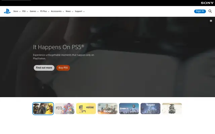Open the PlayStation logo home link
The image size is (215, 134).
(x=7, y=11)
